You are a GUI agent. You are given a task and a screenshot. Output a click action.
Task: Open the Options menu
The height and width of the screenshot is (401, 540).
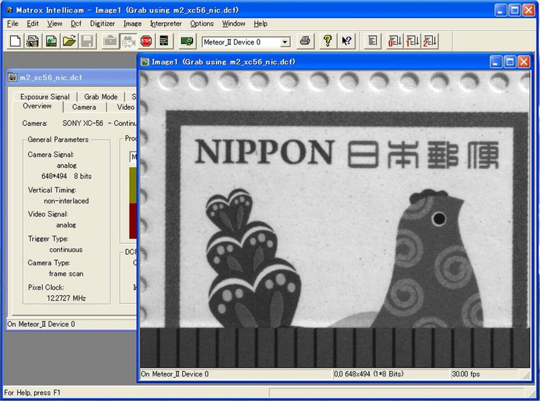202,23
